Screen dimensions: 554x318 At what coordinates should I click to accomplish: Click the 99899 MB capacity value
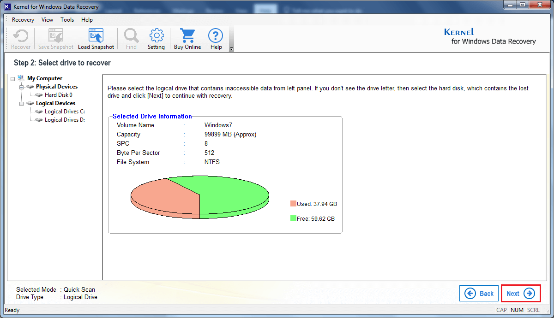tap(230, 134)
